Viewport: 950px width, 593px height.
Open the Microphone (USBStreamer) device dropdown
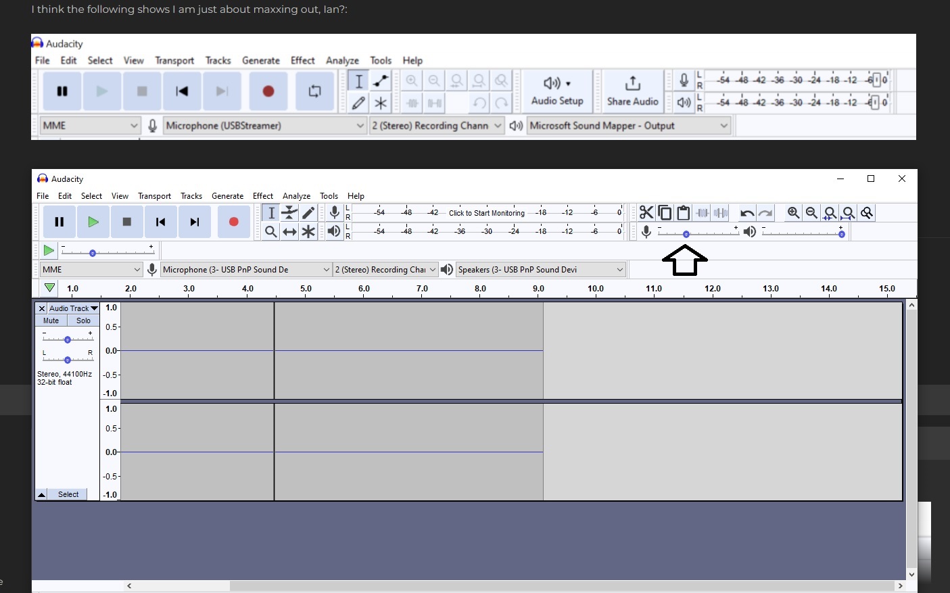(x=264, y=126)
